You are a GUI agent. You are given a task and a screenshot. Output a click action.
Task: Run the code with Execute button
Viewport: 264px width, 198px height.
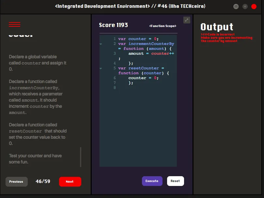tap(152, 181)
